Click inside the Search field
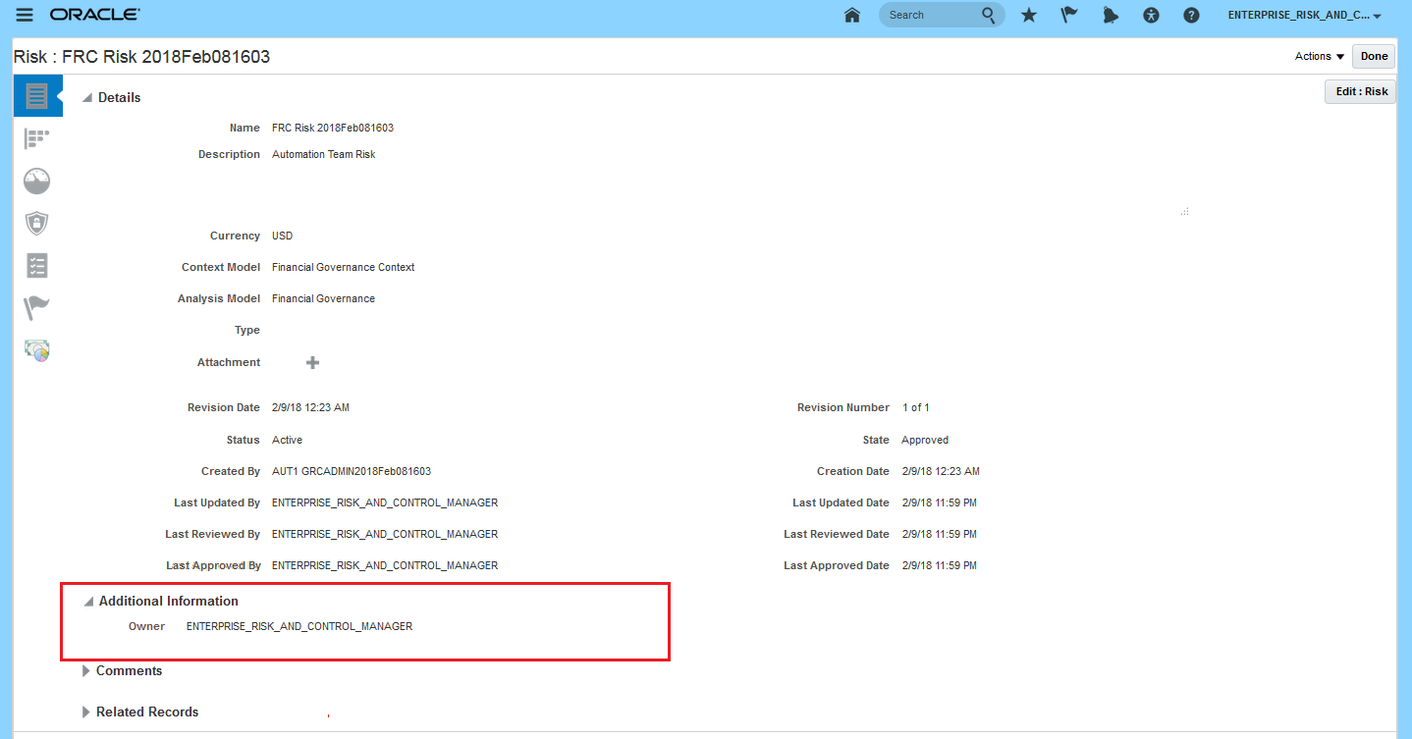 point(933,15)
